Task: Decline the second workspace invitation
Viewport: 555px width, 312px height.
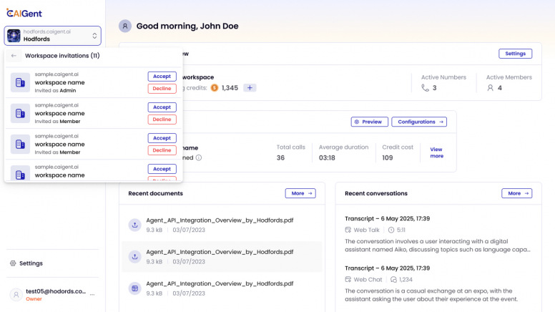Action: tap(162, 120)
